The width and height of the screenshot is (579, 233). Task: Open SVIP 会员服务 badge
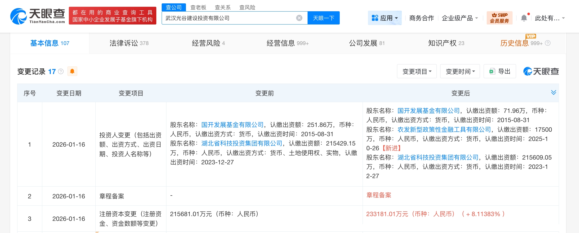tap(499, 18)
